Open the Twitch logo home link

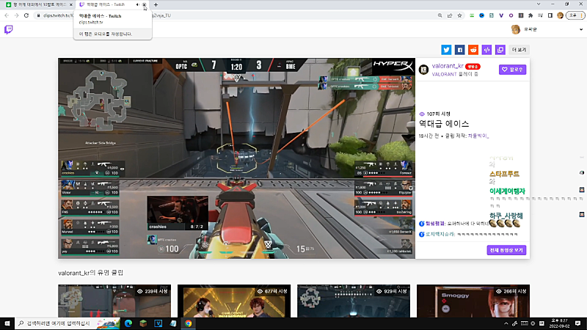pyautogui.click(x=8, y=29)
